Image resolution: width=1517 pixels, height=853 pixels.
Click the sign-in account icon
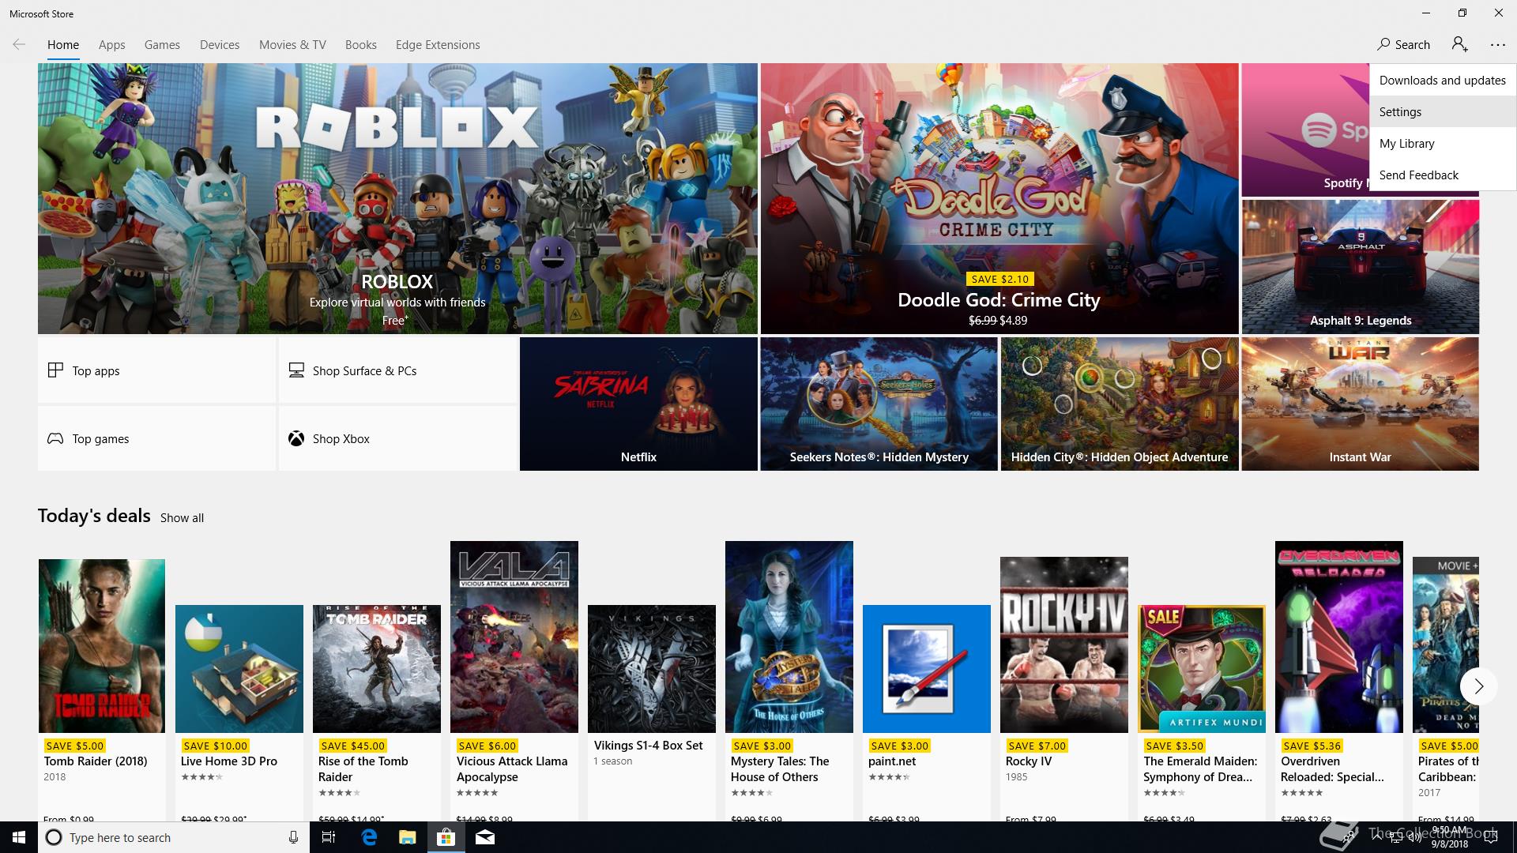pos(1459,44)
